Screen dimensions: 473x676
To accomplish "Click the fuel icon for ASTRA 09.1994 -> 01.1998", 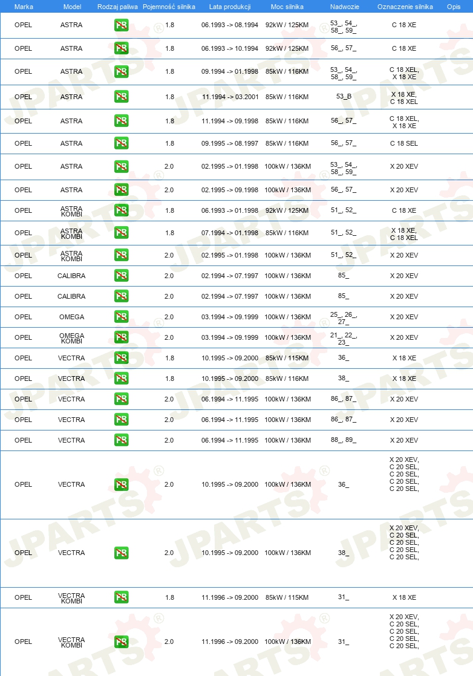I will [121, 71].
